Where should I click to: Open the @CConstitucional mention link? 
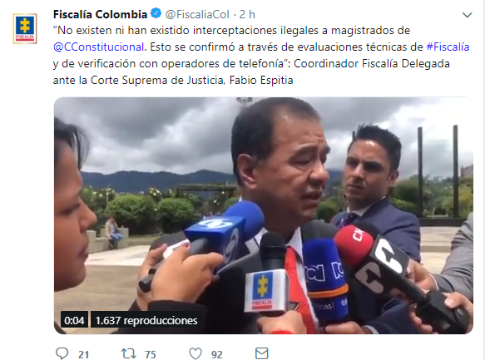click(98, 47)
